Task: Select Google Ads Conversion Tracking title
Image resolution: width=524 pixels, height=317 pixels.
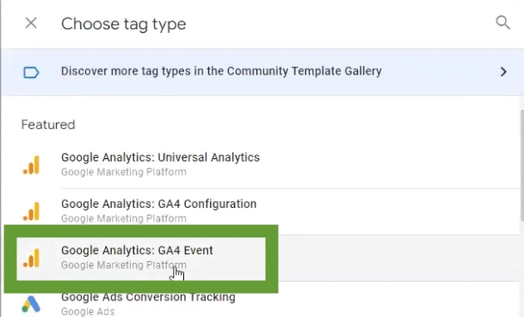Action: tap(148, 296)
